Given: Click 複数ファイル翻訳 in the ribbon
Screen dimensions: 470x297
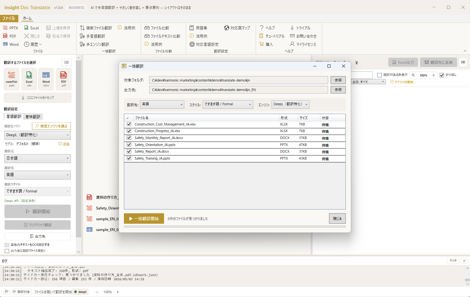Looking at the screenshot, I should pyautogui.click(x=96, y=28).
